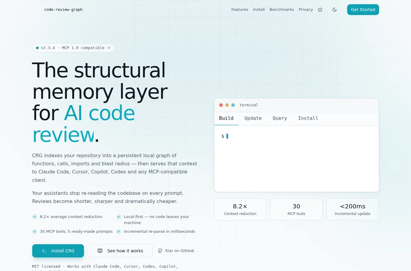Click the 8.2× Context reduction stat card

coord(240,209)
